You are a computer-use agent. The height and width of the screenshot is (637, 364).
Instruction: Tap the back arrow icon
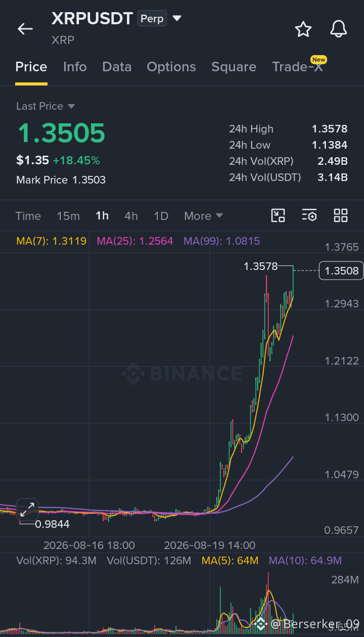25,29
